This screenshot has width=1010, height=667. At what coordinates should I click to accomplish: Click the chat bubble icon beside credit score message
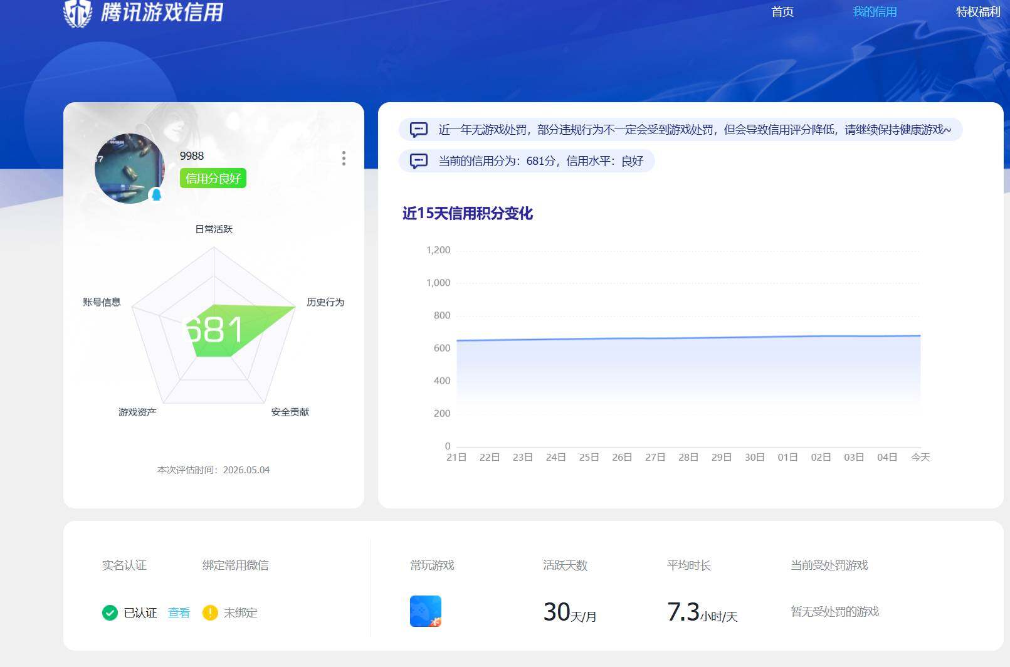[x=418, y=161]
